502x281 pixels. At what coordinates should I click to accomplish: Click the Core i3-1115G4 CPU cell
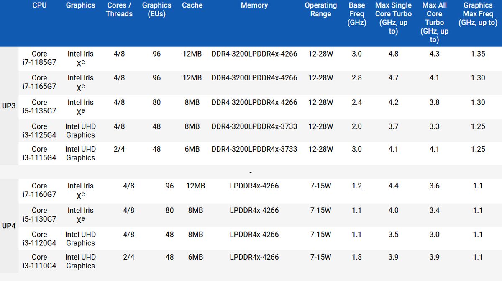point(39,153)
